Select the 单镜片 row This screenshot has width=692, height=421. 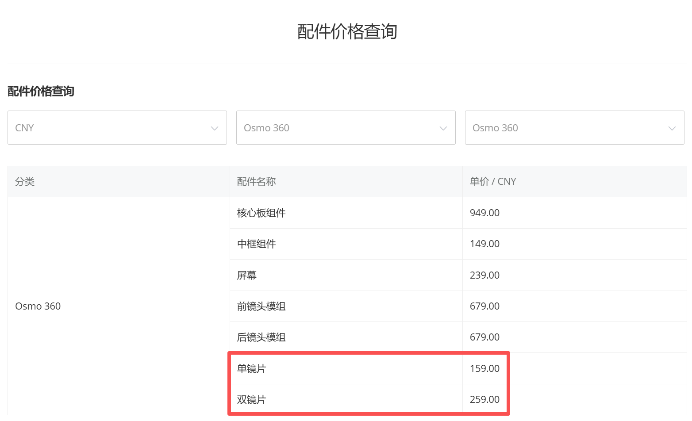(x=458, y=368)
